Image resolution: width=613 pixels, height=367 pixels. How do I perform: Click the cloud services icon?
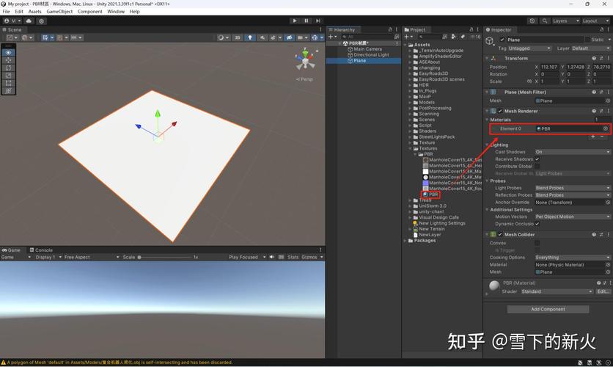pyautogui.click(x=29, y=21)
